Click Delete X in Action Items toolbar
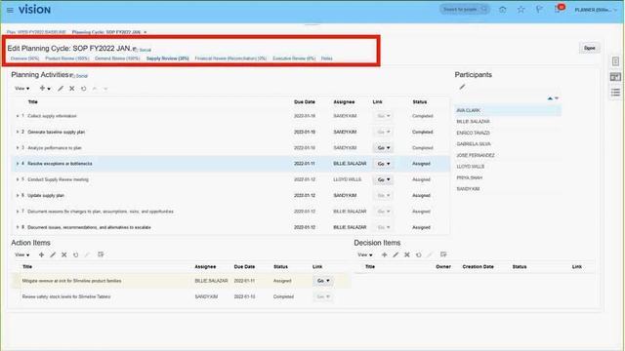Screen dimensions: 625x351 coord(63,254)
